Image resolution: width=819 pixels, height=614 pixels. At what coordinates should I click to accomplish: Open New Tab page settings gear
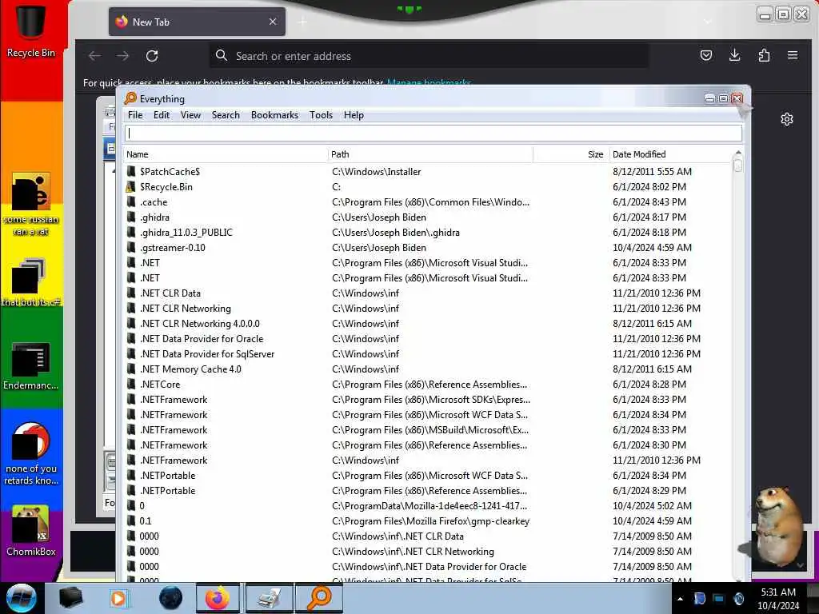(787, 120)
